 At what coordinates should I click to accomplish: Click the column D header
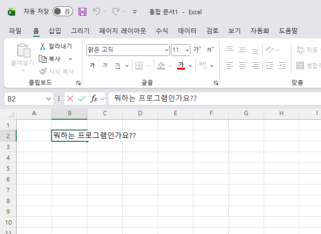click(140, 113)
